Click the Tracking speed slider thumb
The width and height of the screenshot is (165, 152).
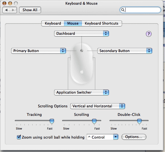(51, 121)
